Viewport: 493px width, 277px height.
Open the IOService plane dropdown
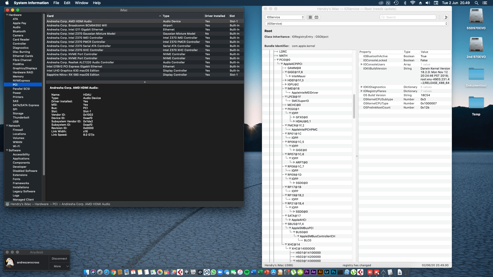[x=285, y=17]
